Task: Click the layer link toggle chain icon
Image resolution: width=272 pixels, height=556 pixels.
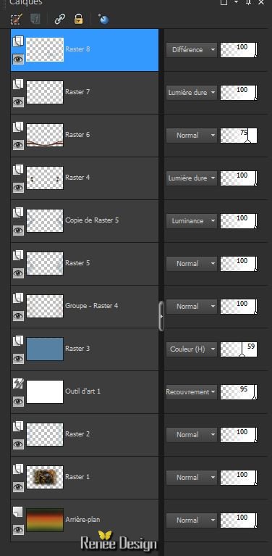Action: click(60, 19)
